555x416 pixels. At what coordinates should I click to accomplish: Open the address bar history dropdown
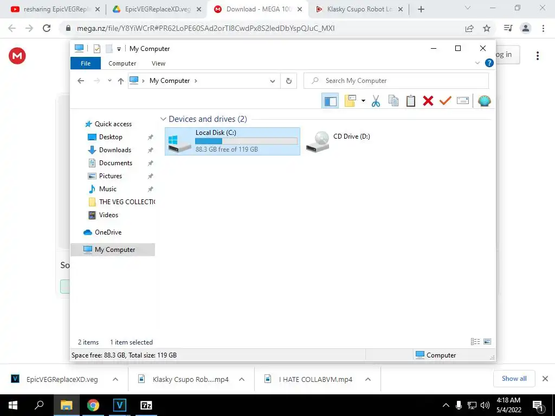pos(272,81)
